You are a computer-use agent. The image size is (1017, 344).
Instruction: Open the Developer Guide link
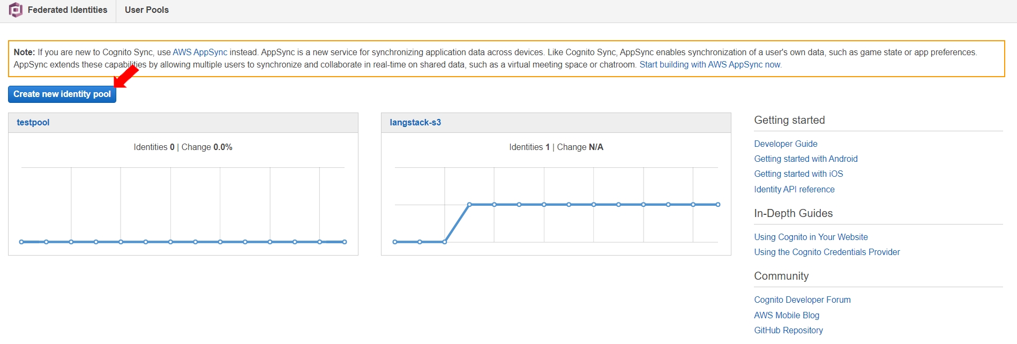786,144
